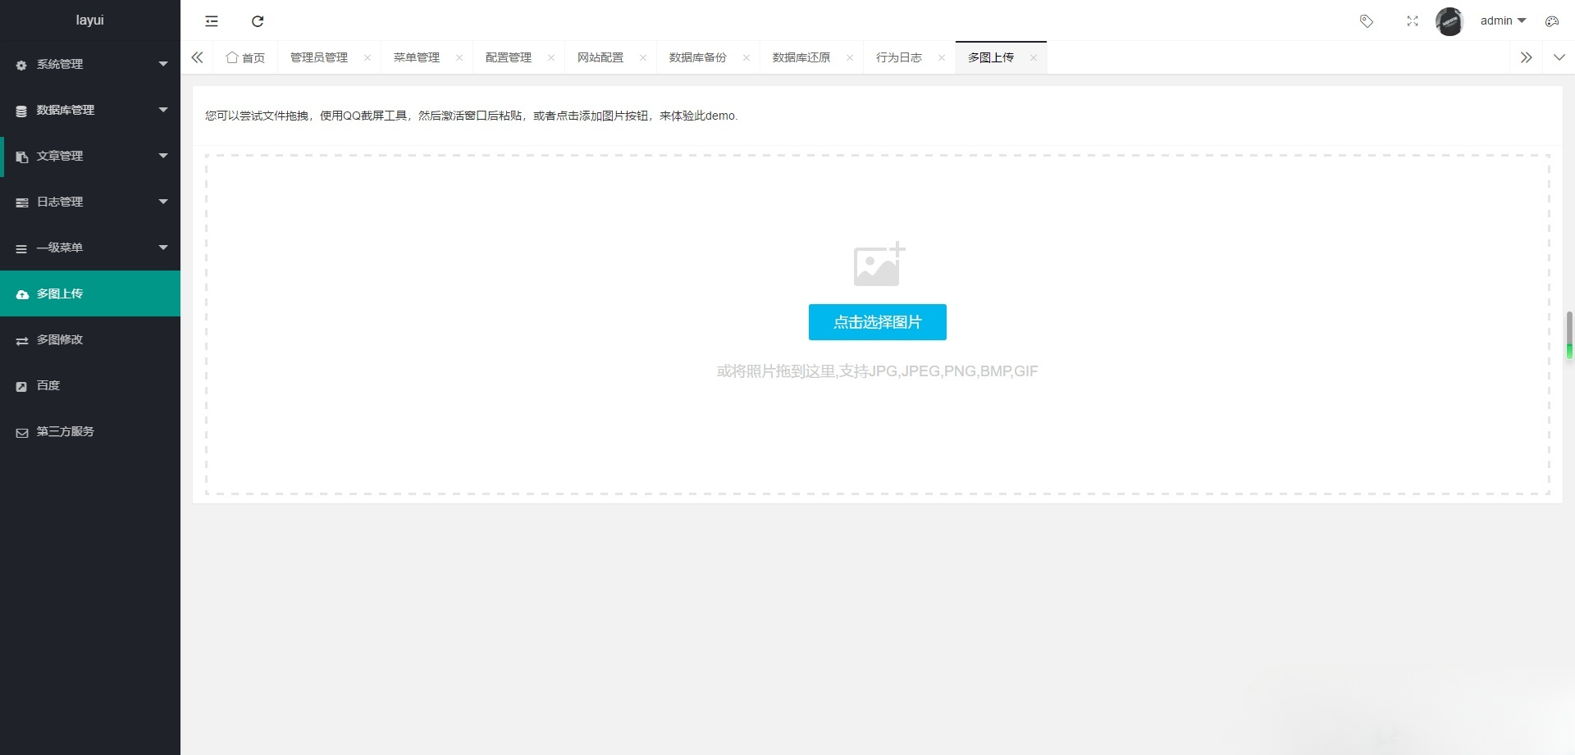Click the 点击选择图片 upload button
1575x755 pixels.
tap(877, 322)
